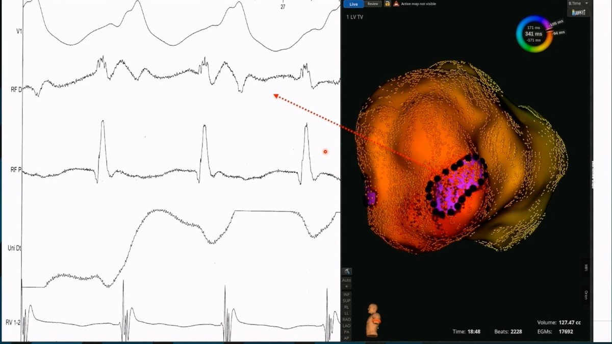612x344 pixels.
Task: Click the -94 ms marker on color wheel
Action: click(559, 33)
